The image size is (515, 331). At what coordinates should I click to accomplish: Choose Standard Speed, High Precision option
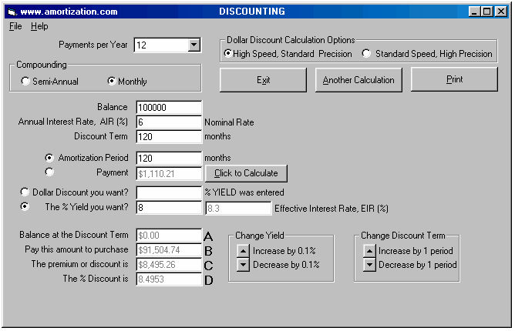pos(366,54)
